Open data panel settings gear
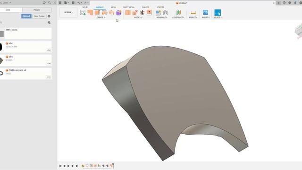The height and width of the screenshot is (170, 302). point(49,16)
